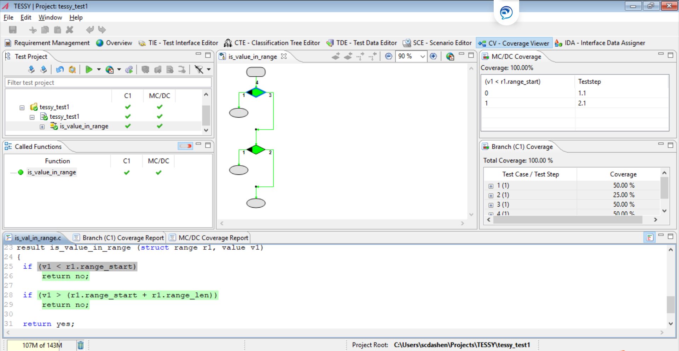Image resolution: width=679 pixels, height=351 pixels.
Task: Open the Overview perspective
Action: click(114, 43)
